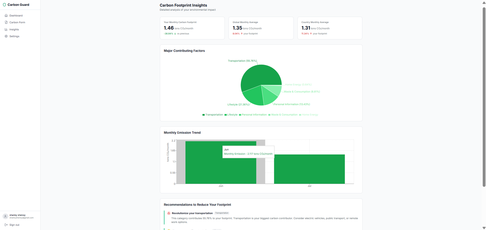Click the house icon beside Dashboard
Viewport: 486px width, 230px height.
pyautogui.click(x=6, y=16)
